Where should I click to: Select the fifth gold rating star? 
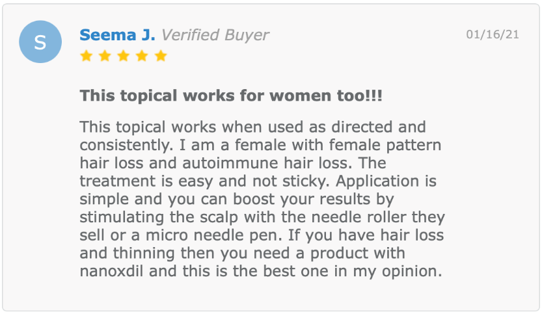(161, 56)
